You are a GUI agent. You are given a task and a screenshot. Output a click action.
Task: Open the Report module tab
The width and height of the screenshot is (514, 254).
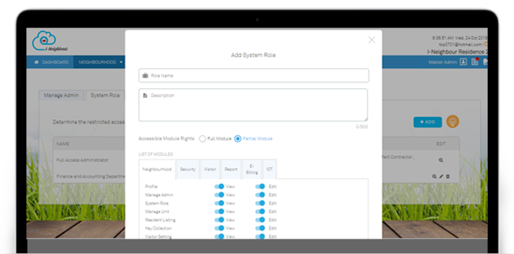pyautogui.click(x=231, y=169)
